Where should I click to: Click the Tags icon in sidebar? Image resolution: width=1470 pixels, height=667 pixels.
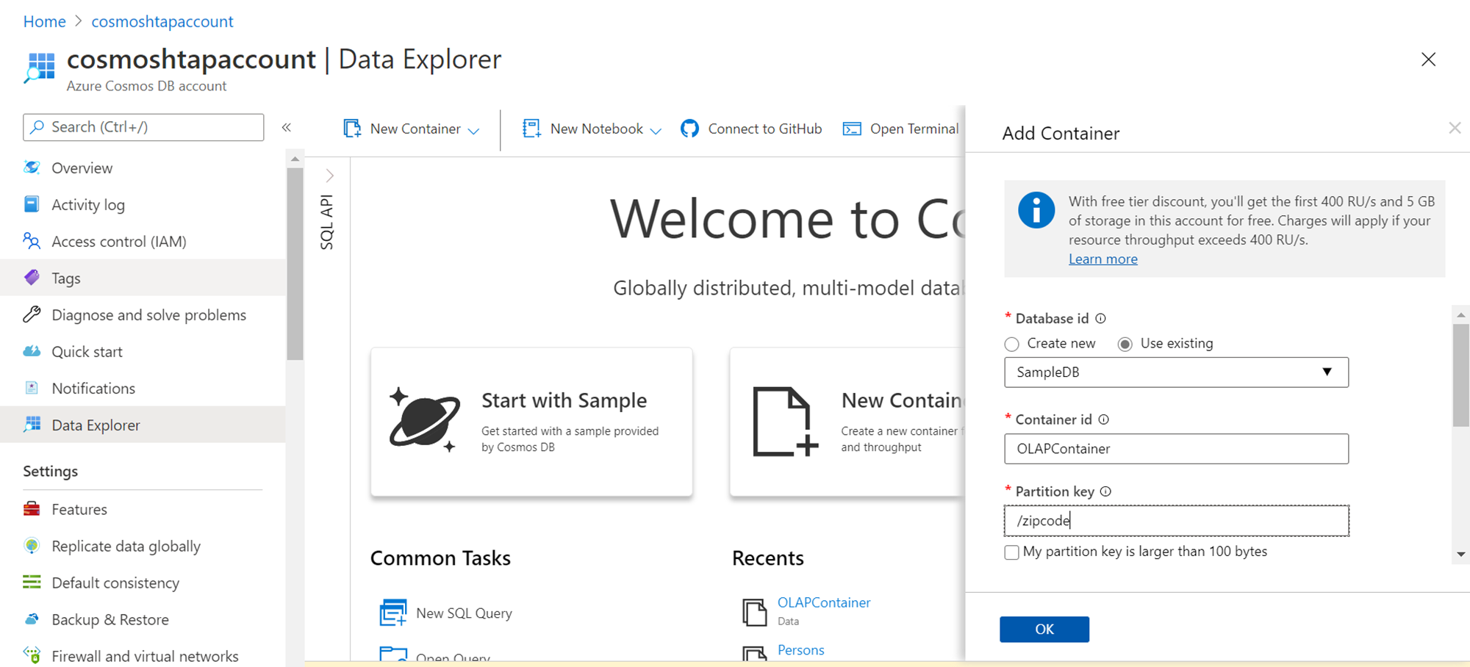click(x=32, y=278)
